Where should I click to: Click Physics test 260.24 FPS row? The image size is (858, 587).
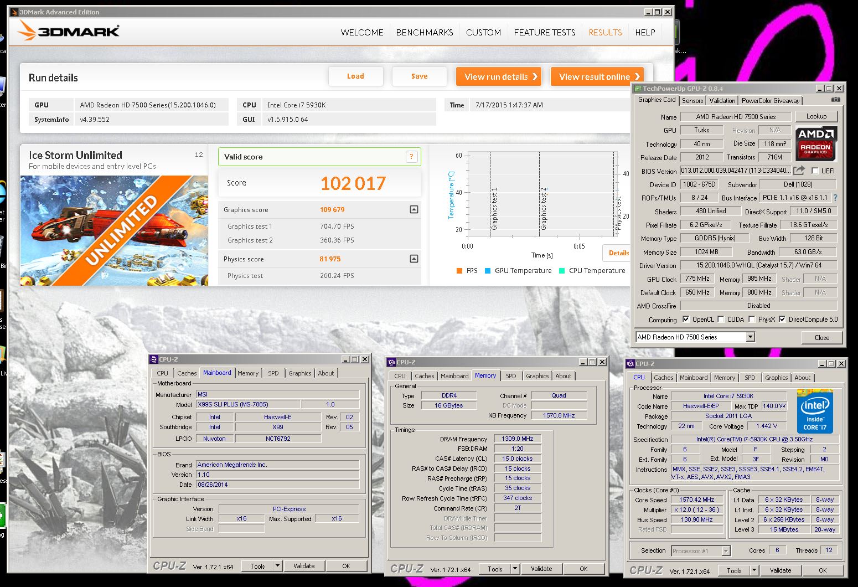click(x=320, y=276)
